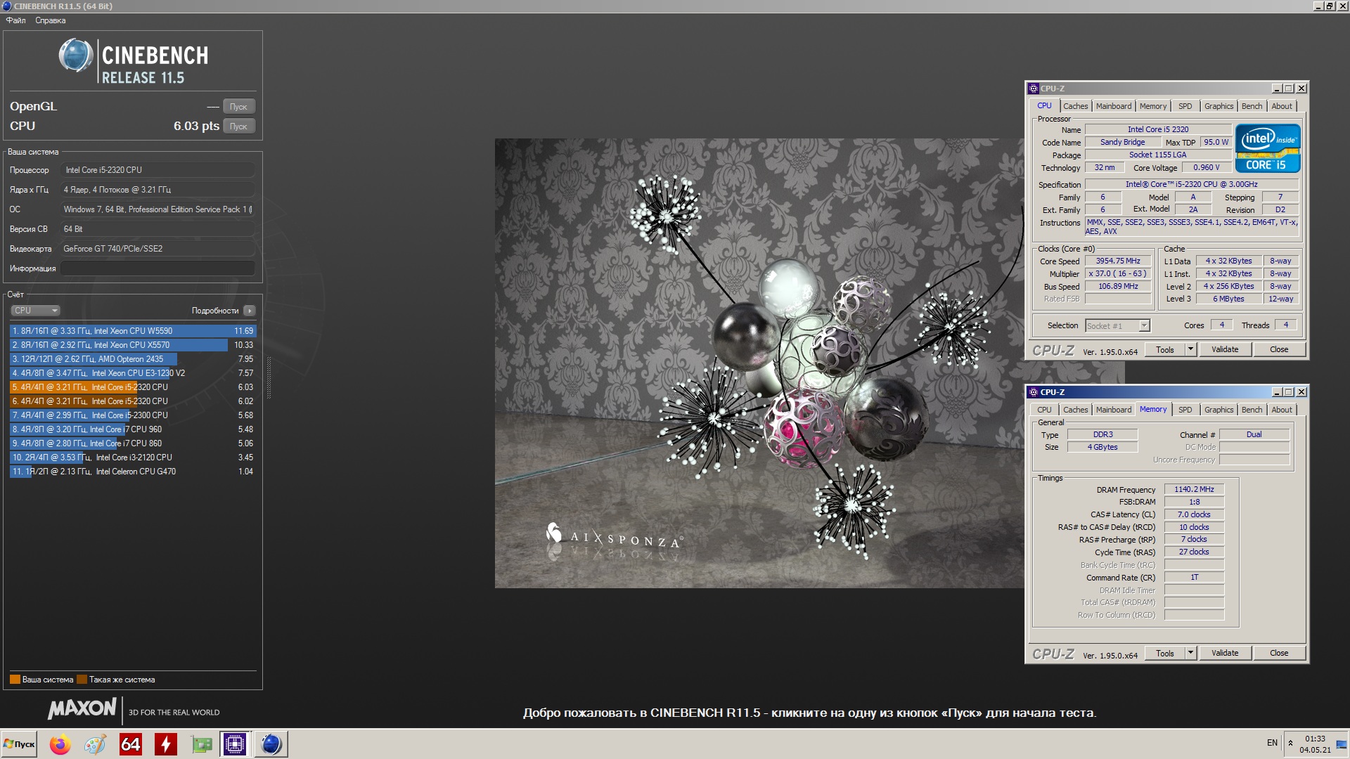Open Caches tab in upper CPU-Z window
Image resolution: width=1350 pixels, height=759 pixels.
coord(1075,106)
